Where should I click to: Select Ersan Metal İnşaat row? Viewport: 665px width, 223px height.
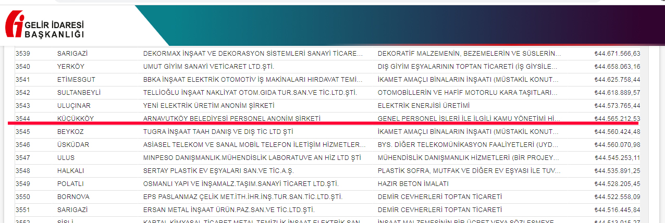(327, 210)
